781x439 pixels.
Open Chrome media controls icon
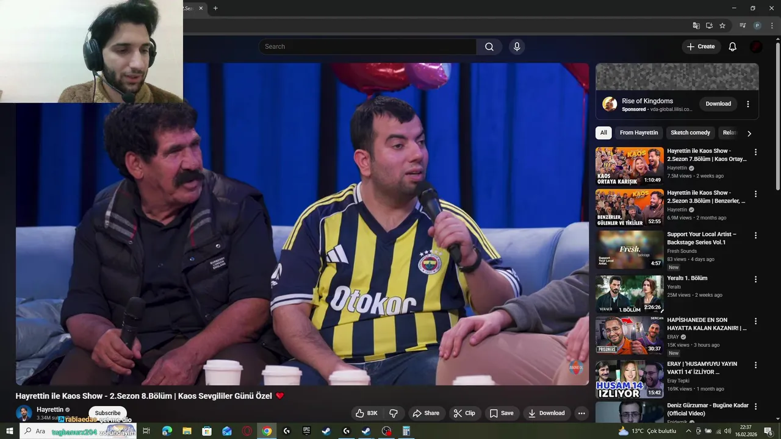743,26
